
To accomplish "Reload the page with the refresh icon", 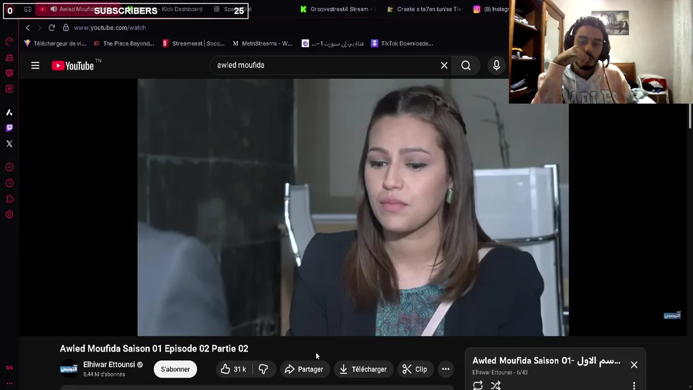I will 51,28.
